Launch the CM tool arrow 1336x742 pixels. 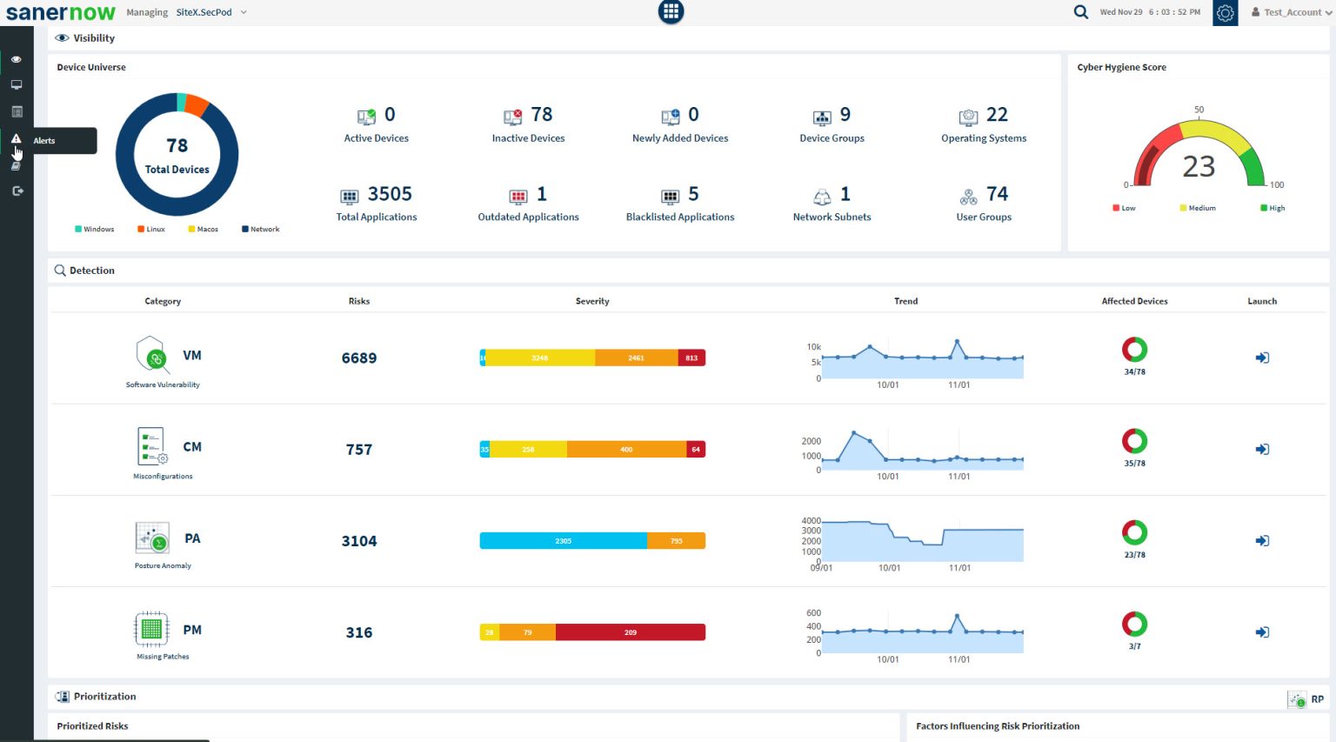(x=1262, y=449)
